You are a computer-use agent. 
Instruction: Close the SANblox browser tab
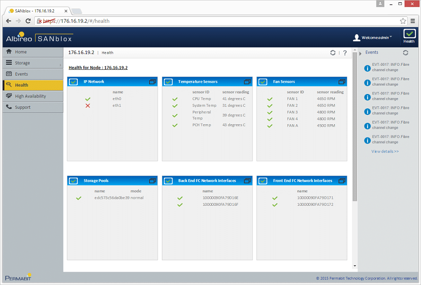point(66,11)
